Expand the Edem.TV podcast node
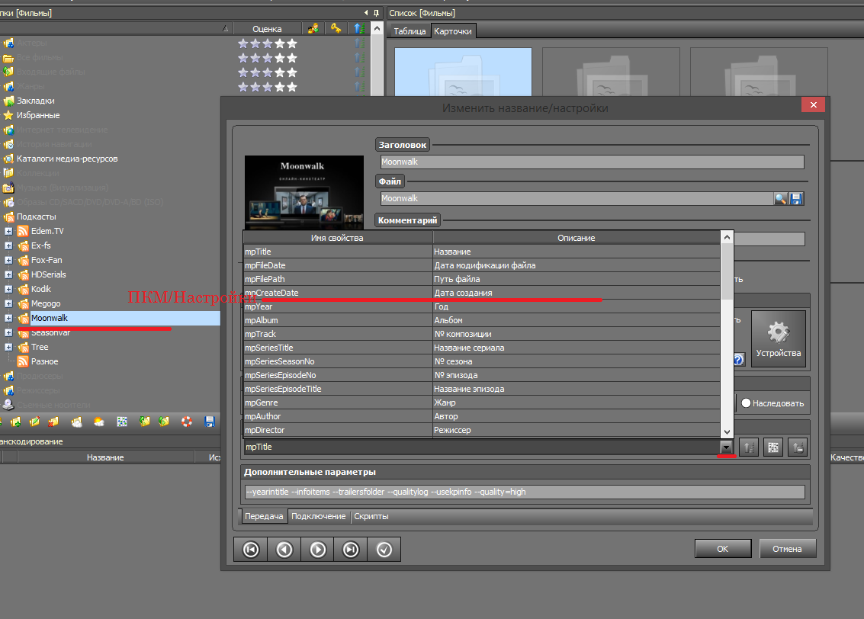864x619 pixels. [x=8, y=231]
